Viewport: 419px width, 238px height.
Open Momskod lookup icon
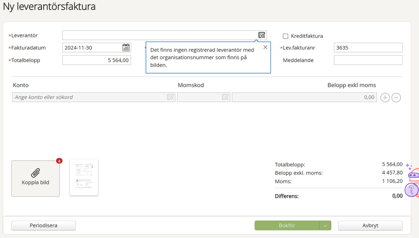(225, 97)
